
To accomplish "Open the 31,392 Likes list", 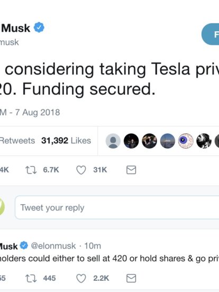I will (66, 141).
